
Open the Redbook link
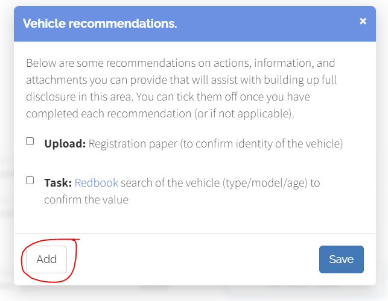97,183
